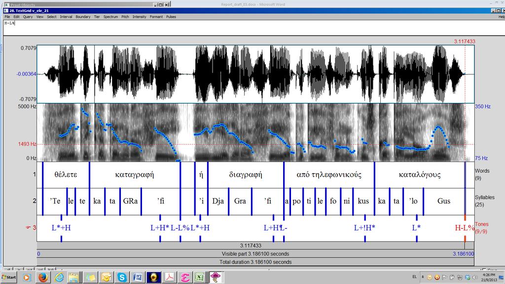Open Firefox from the taskbar
This screenshot has width=505, height=284.
coord(43,277)
